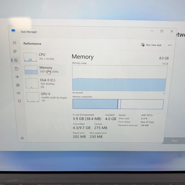185x185 pixels.
Task: Open the Users page icon
Action: pos(18,85)
